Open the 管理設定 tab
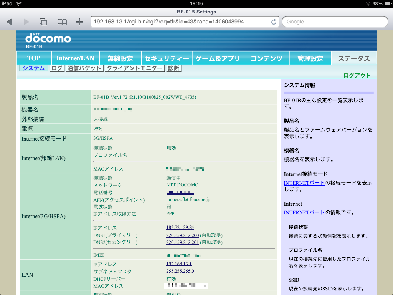 [x=310, y=58]
